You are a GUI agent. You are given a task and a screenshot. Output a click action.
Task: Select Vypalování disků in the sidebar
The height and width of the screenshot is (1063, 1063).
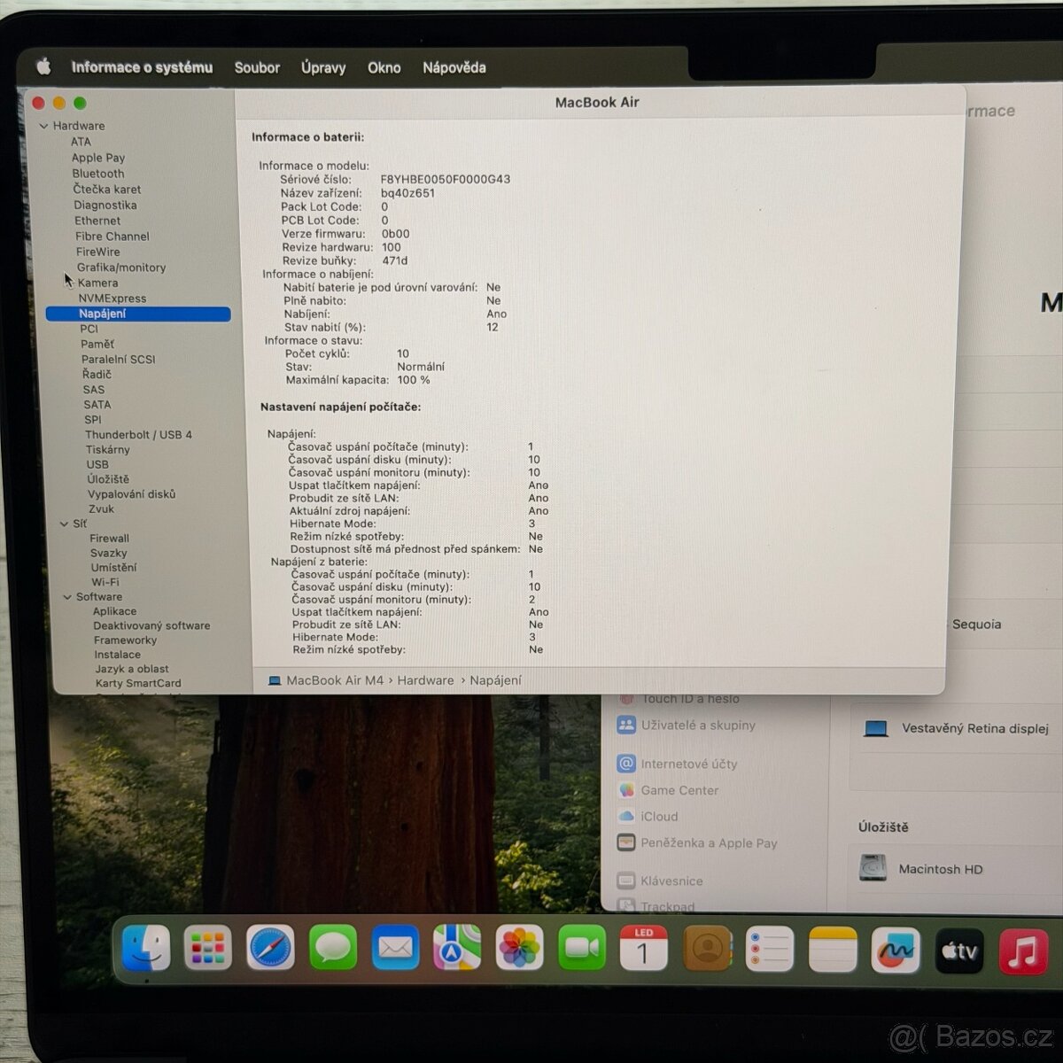pyautogui.click(x=132, y=494)
